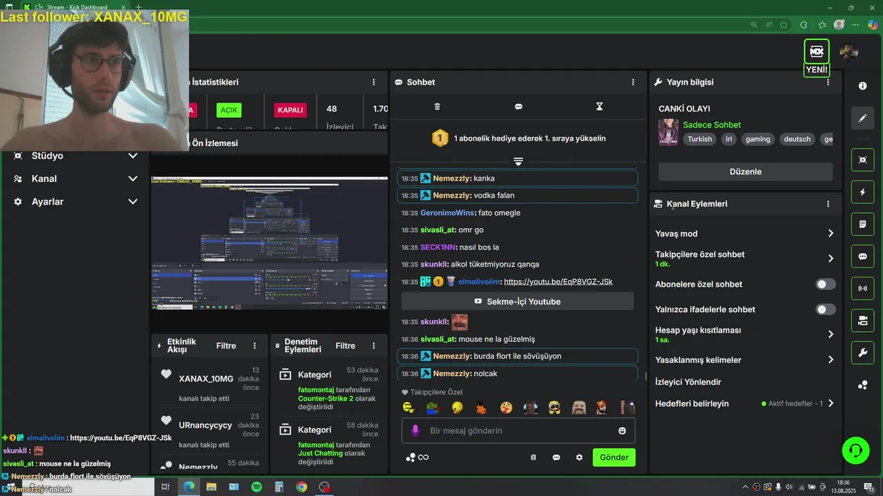Open İstatistikleri panel three-dot menu

pos(374,82)
